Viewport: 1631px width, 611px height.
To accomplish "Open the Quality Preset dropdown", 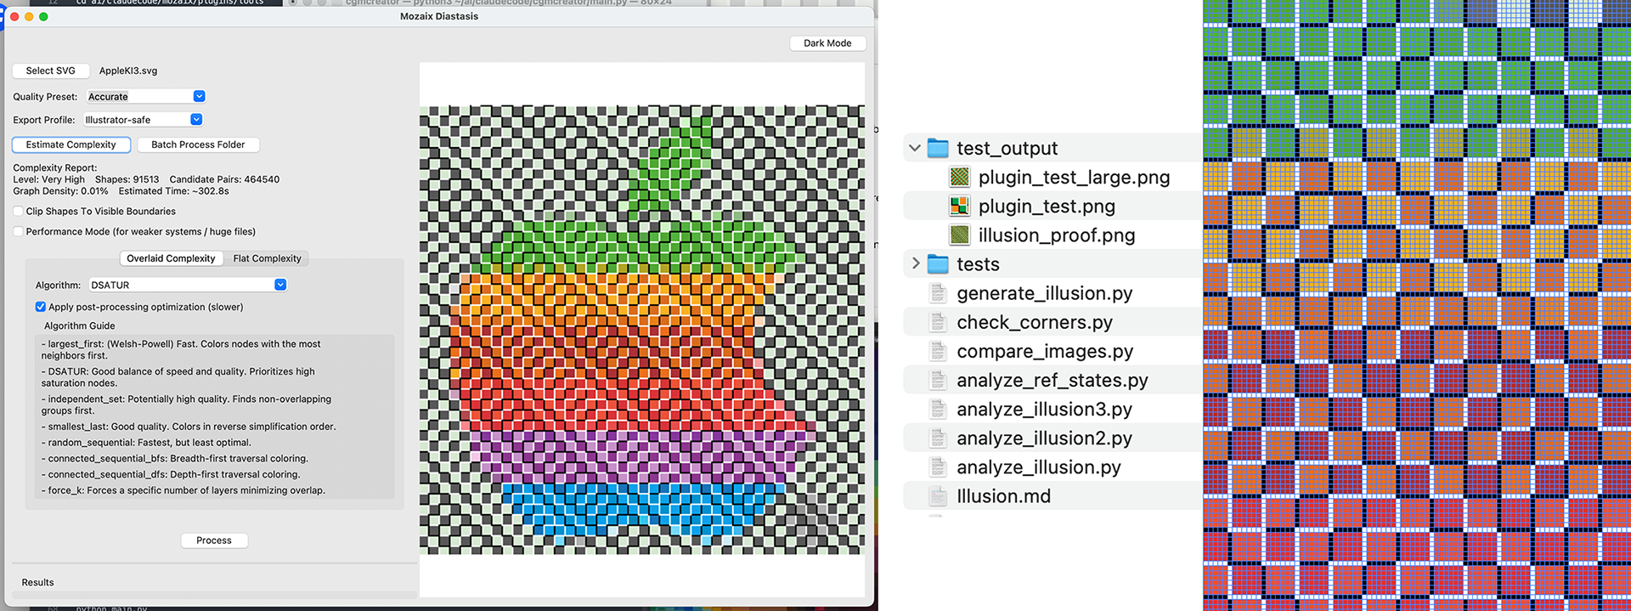I will tap(146, 96).
